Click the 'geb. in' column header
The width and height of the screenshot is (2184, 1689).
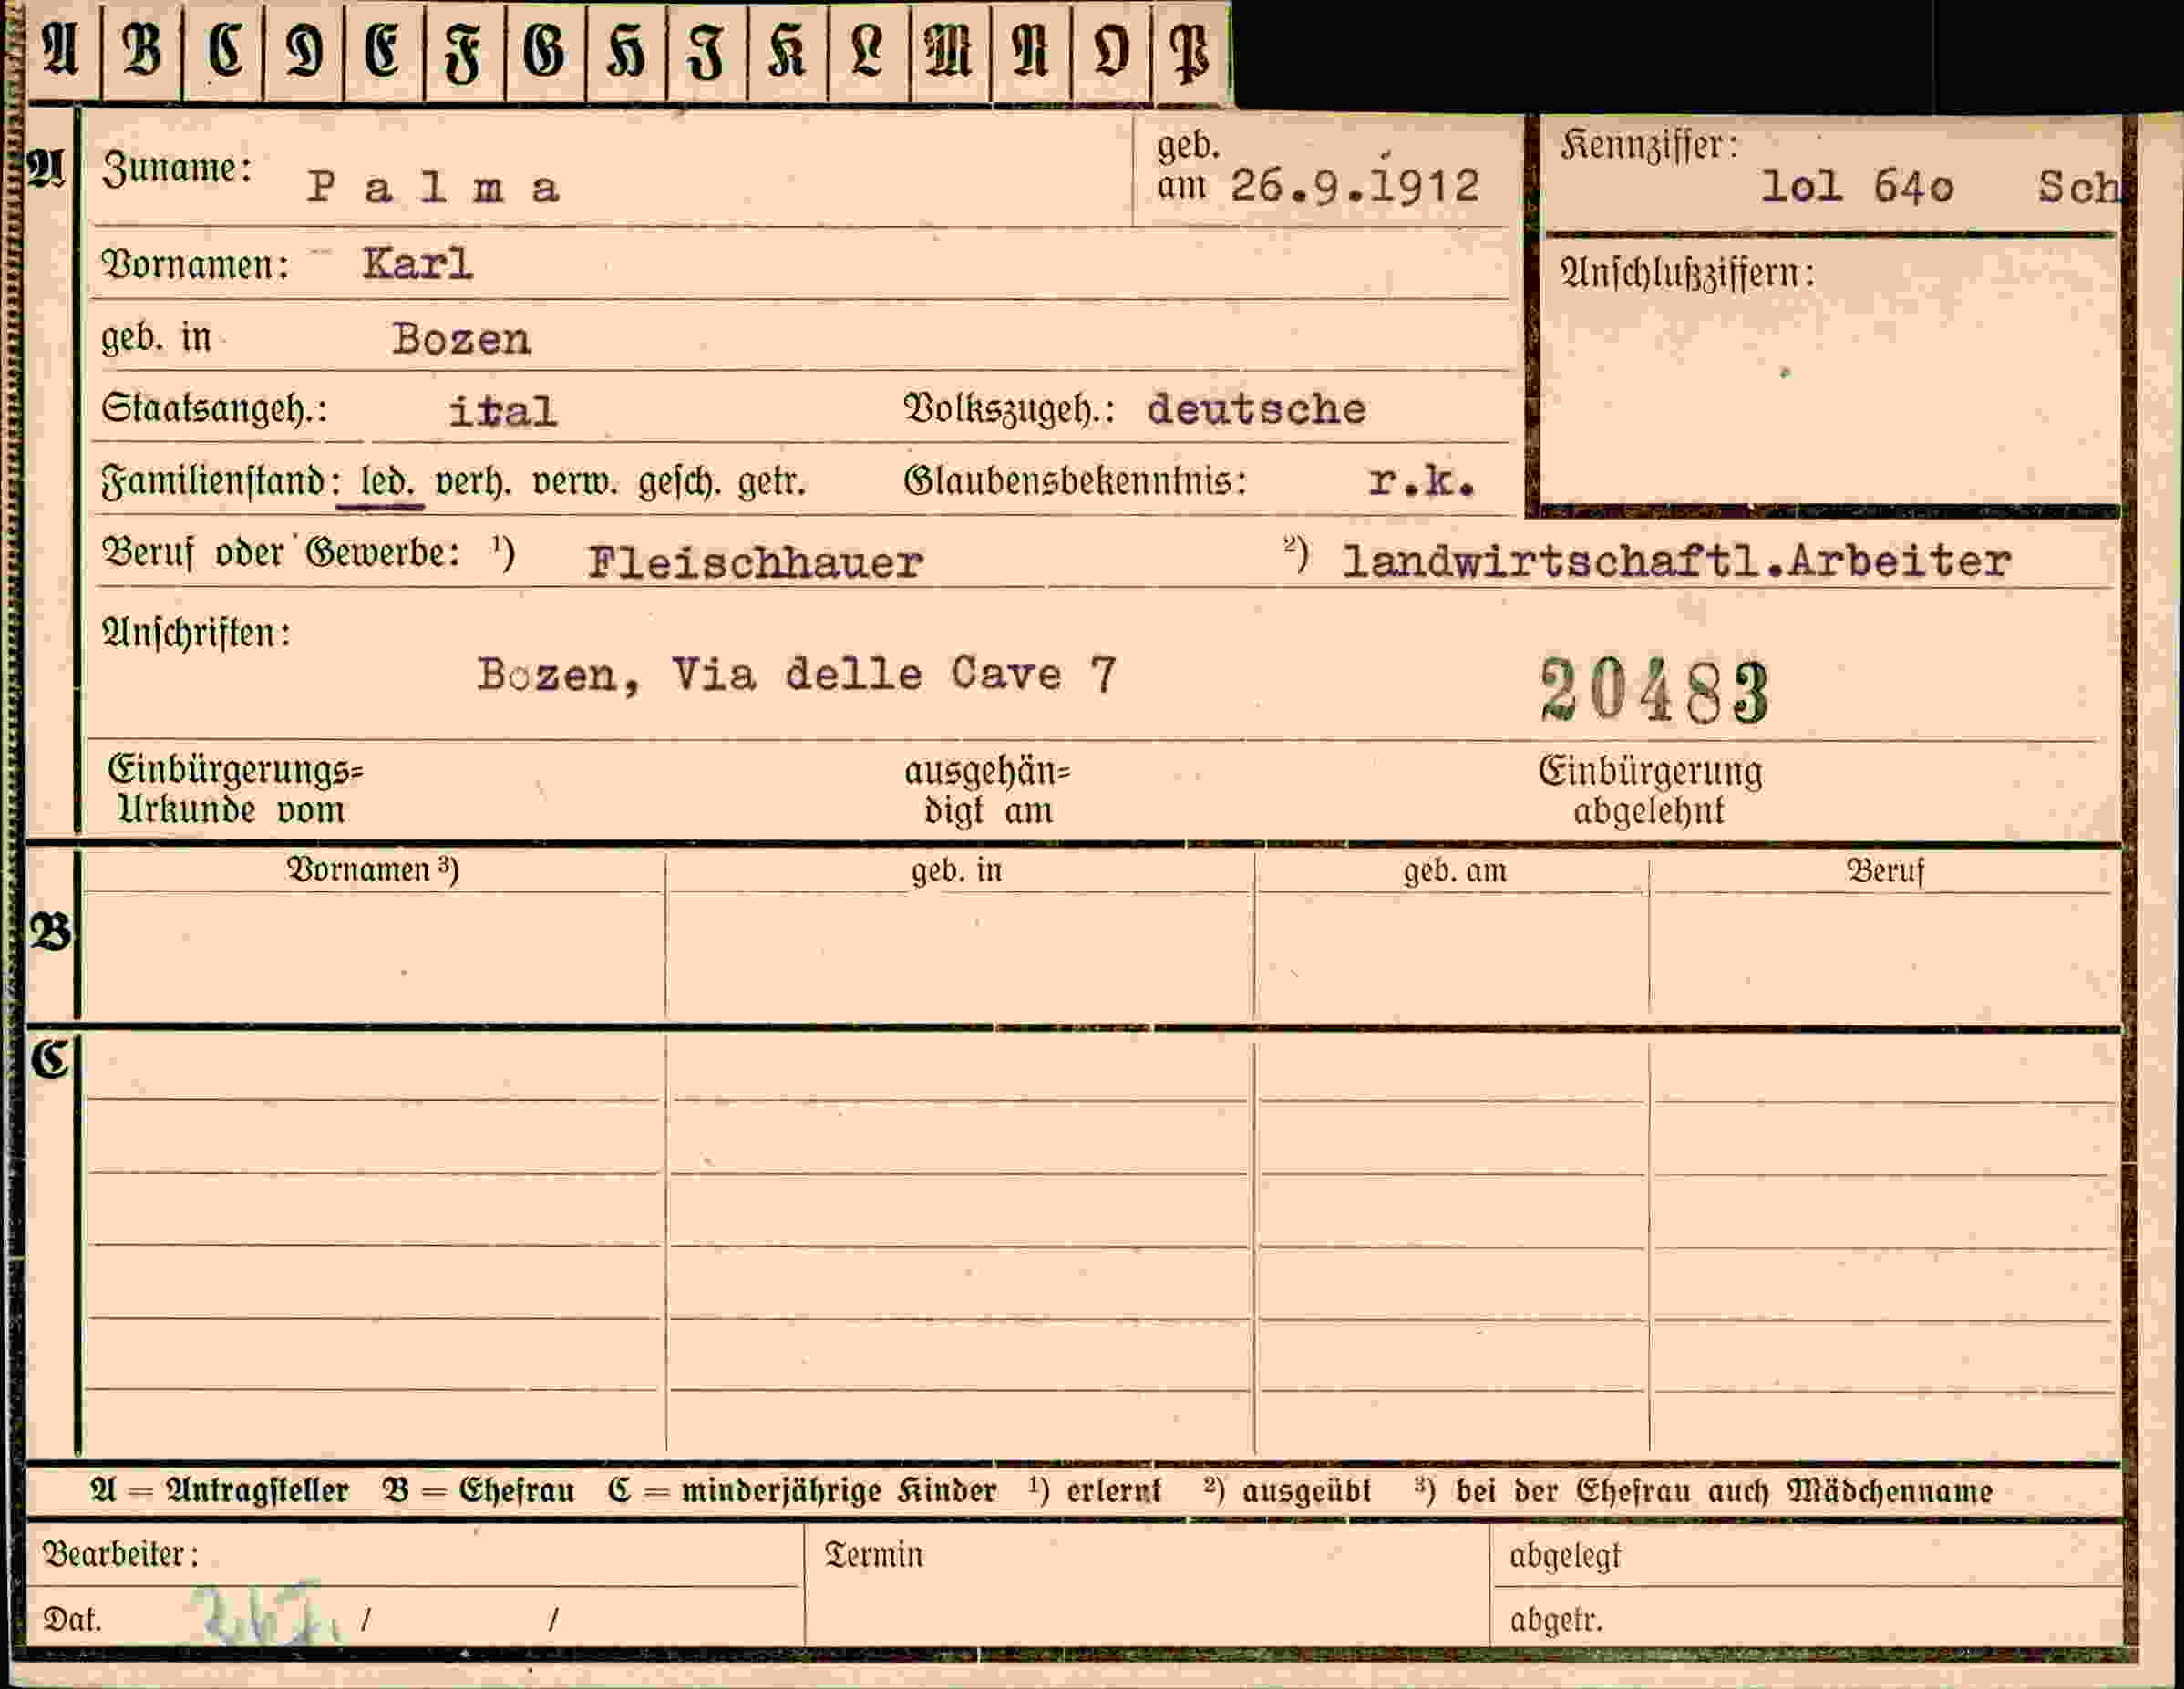click(x=957, y=871)
